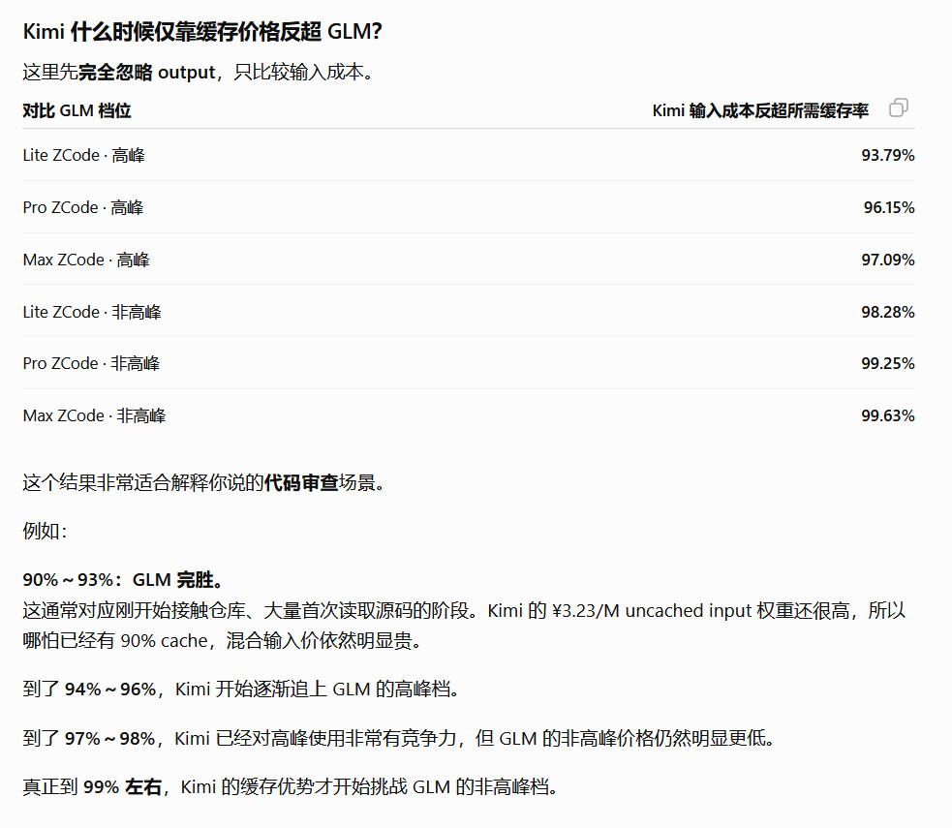Click the column header "对比 GLM 档位"
The image size is (952, 828).
[x=77, y=111]
